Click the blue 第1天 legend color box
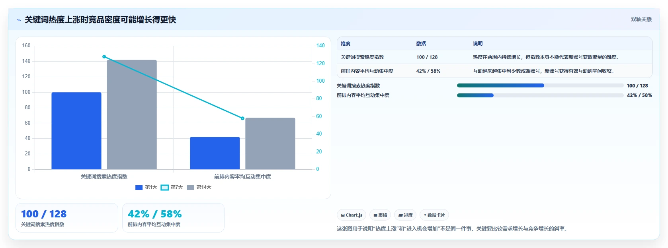 tap(139, 188)
